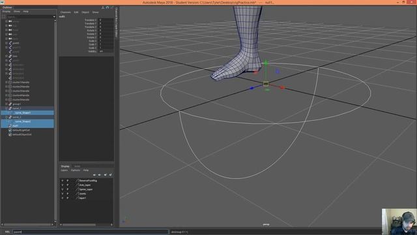Click the red X-axis move handle
417x235 pixels.
click(282, 87)
